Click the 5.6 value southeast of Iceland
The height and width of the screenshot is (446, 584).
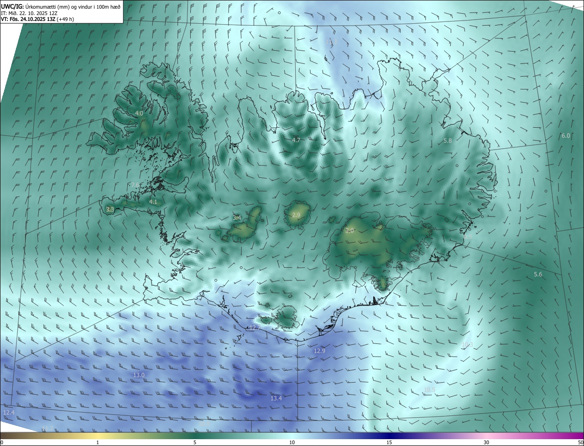point(538,274)
